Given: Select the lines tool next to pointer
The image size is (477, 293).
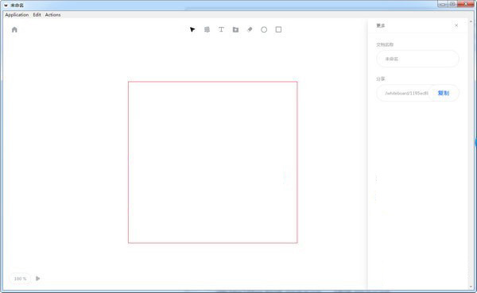Looking at the screenshot, I should pos(207,29).
